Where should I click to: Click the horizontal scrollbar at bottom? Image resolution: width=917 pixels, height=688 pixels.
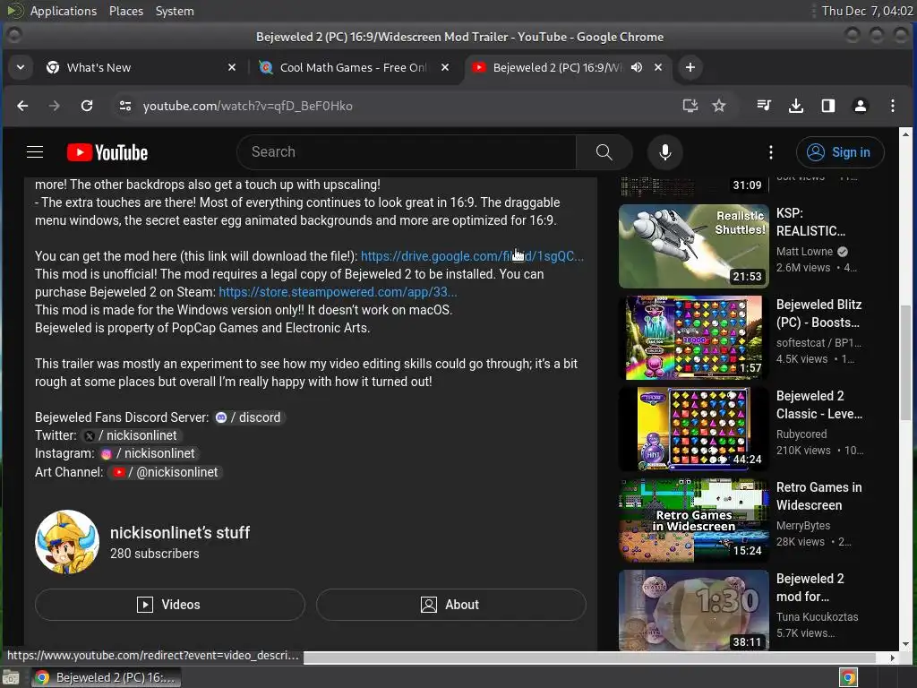(x=589, y=658)
